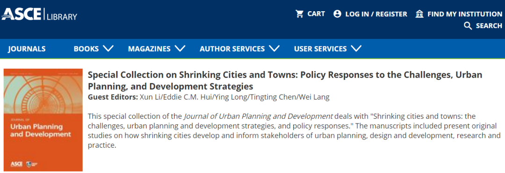The image size is (505, 173).
Task: Click the User Services menu label
Action: click(x=320, y=49)
